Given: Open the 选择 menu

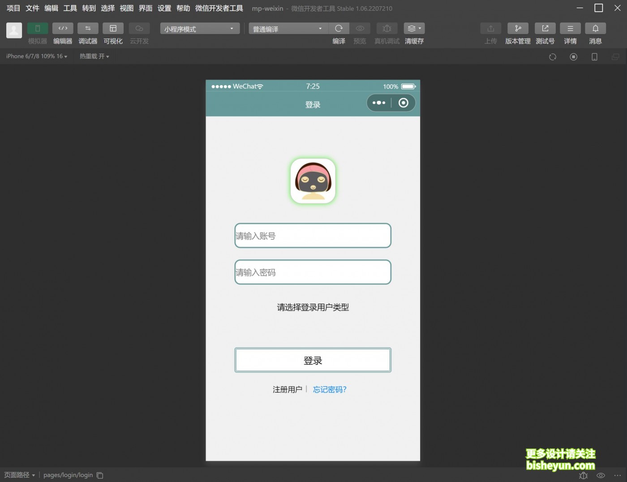Looking at the screenshot, I should pyautogui.click(x=107, y=9).
